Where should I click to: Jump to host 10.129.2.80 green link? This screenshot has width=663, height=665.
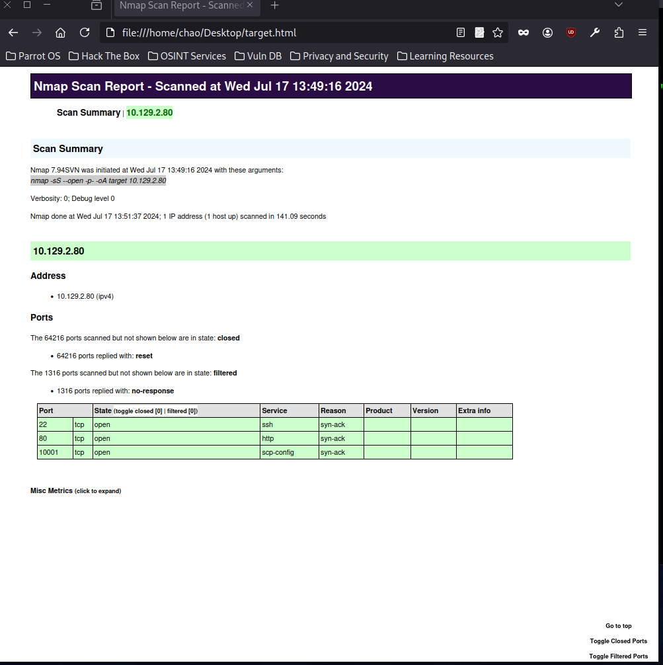149,112
